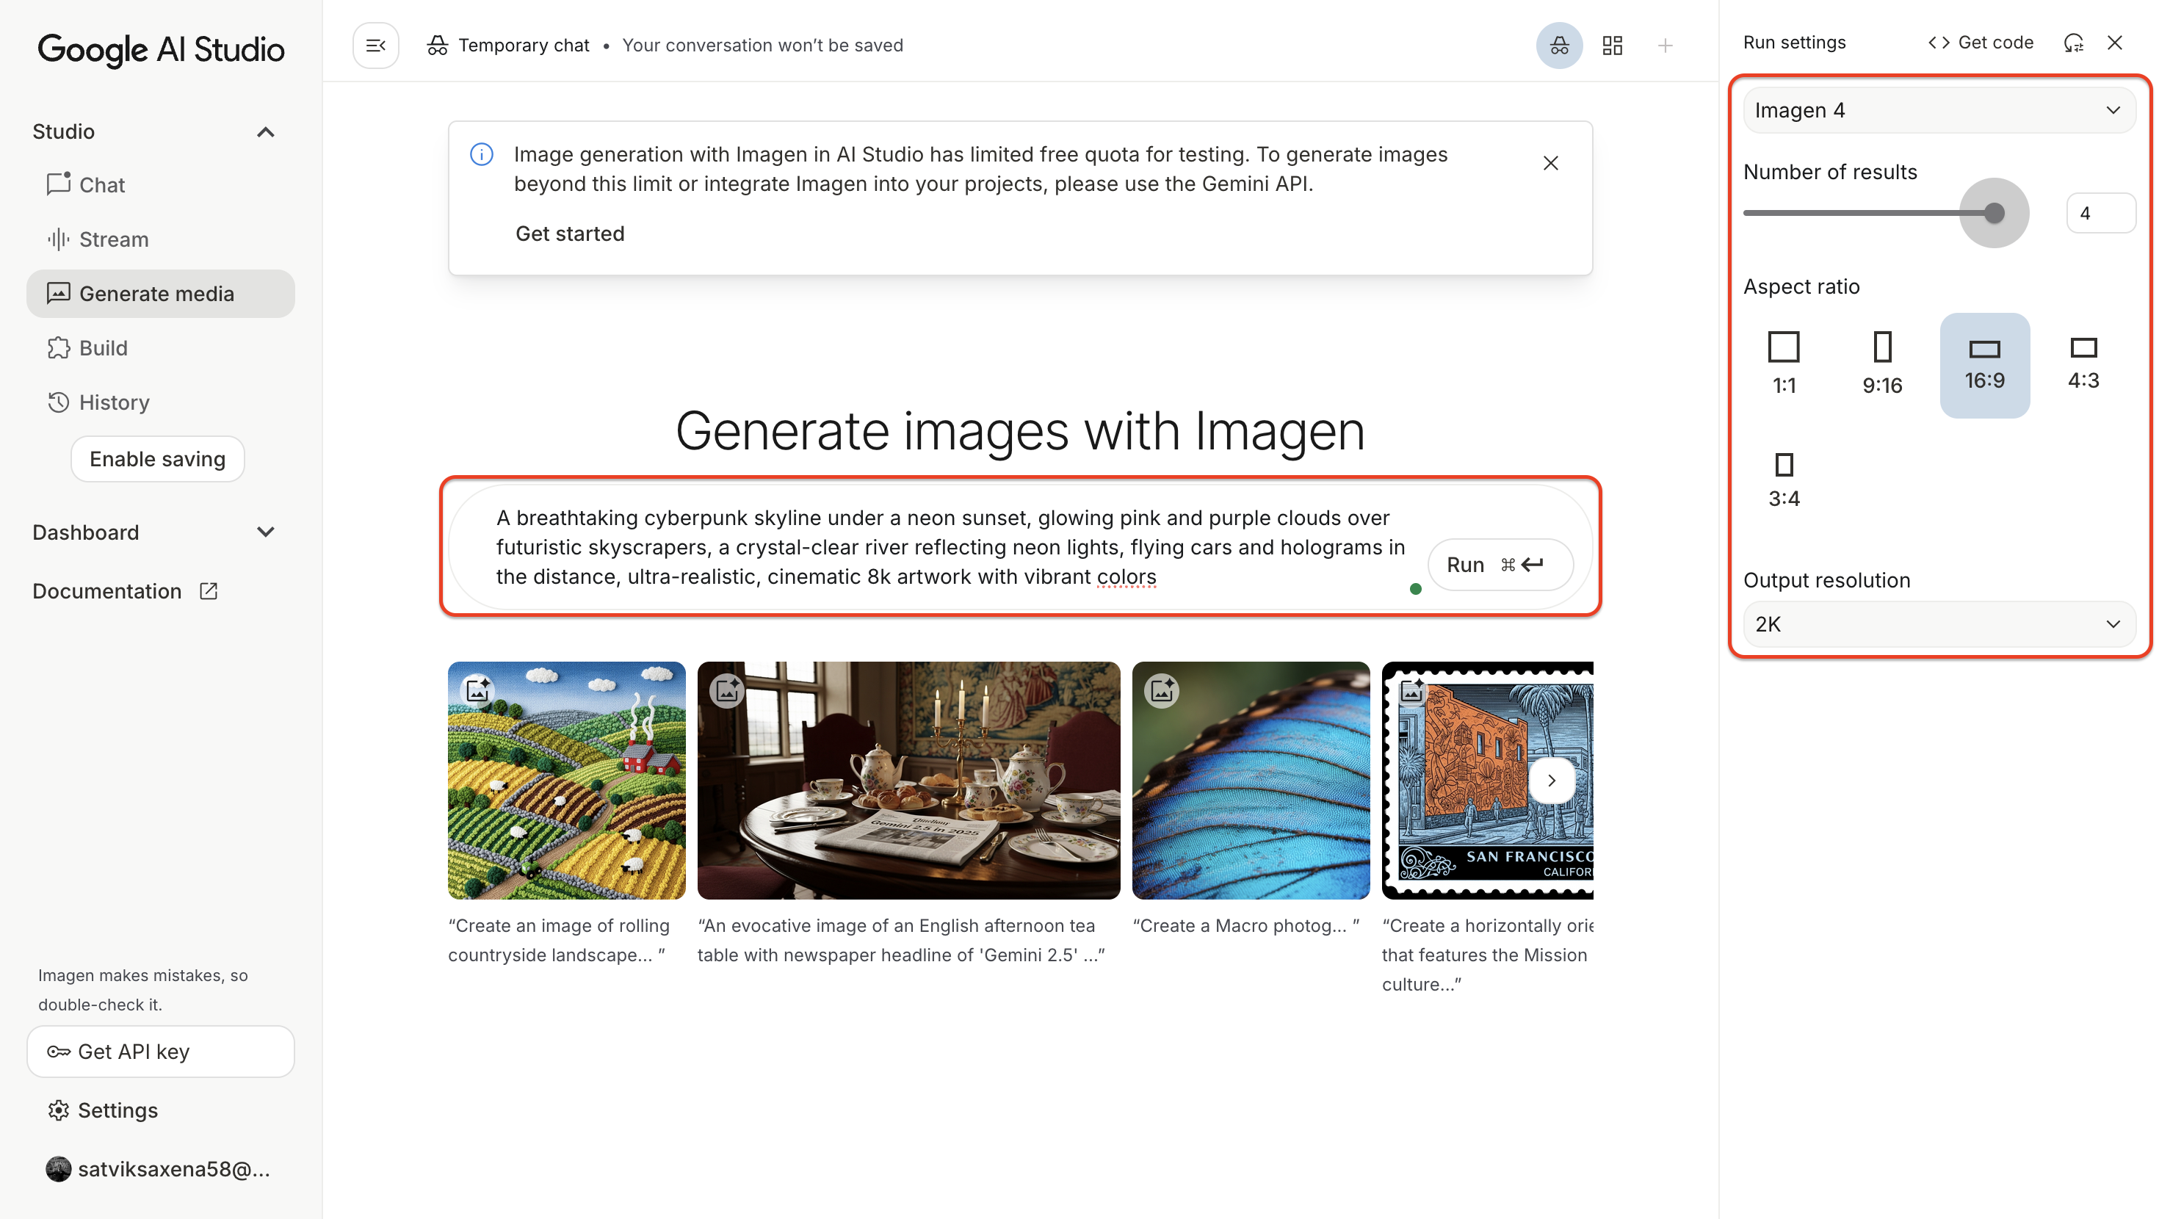Click the Get API key button
Screen dimensions: 2159x1219
(160, 1052)
